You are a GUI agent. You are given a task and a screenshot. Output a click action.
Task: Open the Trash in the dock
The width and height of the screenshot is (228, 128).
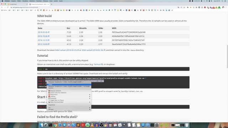coord(187,125)
